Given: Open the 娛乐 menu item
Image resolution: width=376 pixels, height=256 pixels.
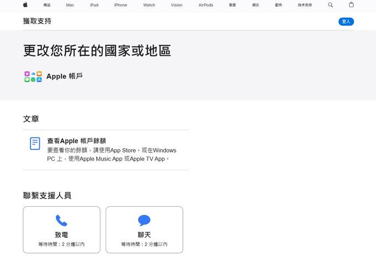Looking at the screenshot, I should pyautogui.click(x=255, y=5).
